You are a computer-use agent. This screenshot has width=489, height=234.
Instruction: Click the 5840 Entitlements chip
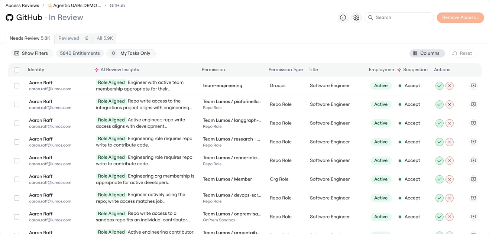(80, 53)
